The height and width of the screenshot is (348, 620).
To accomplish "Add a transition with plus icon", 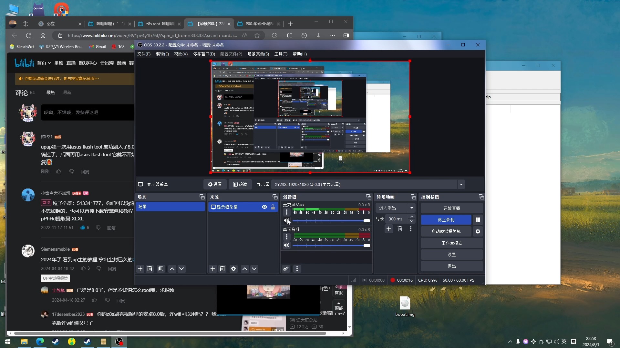I will click(x=389, y=229).
